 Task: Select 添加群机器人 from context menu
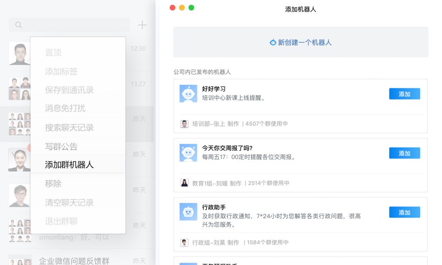click(69, 165)
